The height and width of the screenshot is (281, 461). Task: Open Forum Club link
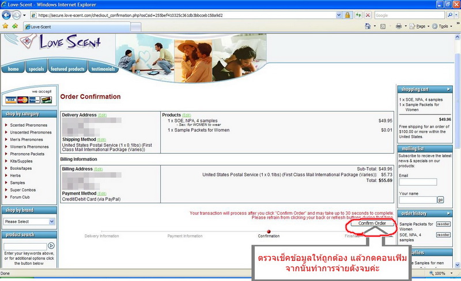pos(20,198)
